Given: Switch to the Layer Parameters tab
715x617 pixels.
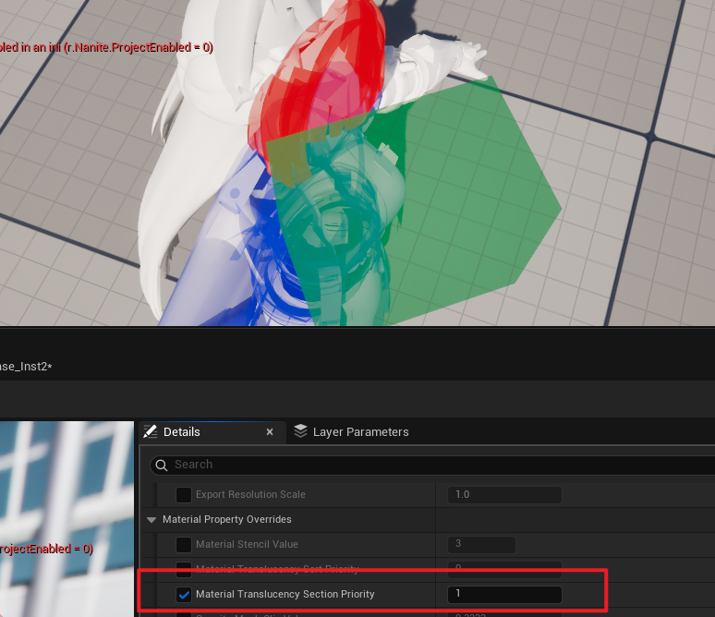Looking at the screenshot, I should [x=359, y=431].
